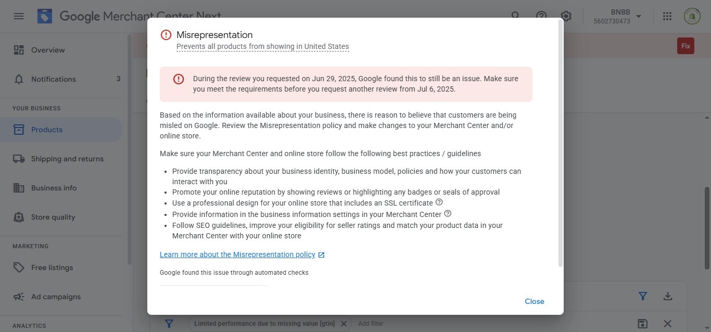Open Shipping and returns page
The image size is (711, 332).
(67, 159)
